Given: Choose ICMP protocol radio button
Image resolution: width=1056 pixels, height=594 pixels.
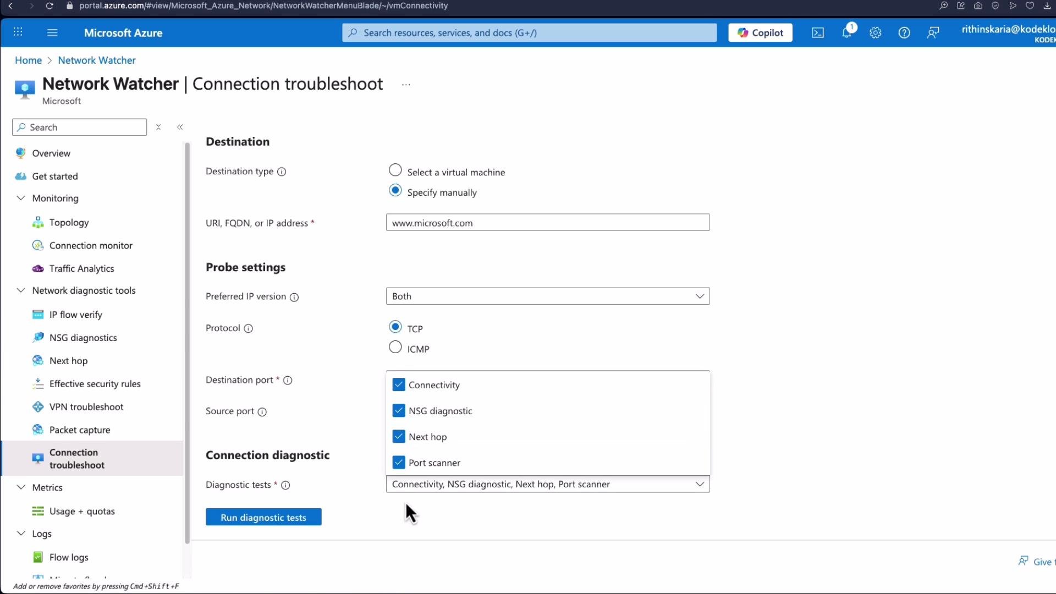Looking at the screenshot, I should click(x=395, y=347).
